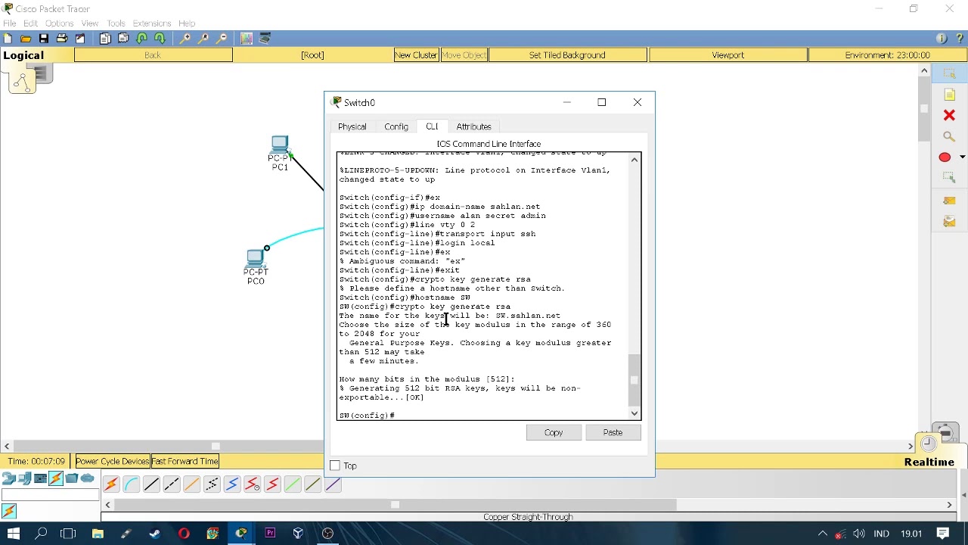Screen dimensions: 968x545
Task: Click the Zoom Out magnifier icon
Action: (222, 39)
